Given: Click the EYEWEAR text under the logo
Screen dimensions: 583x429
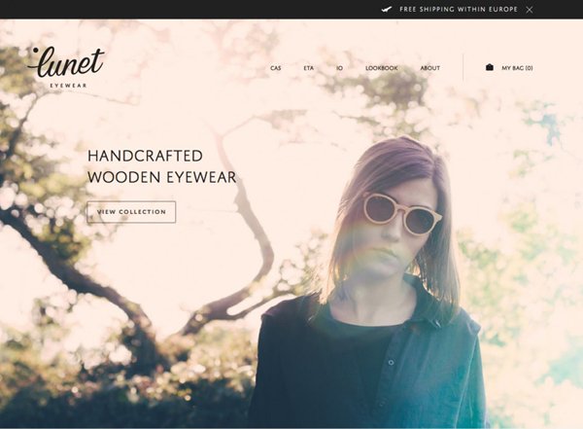Looking at the screenshot, I should pos(68,86).
